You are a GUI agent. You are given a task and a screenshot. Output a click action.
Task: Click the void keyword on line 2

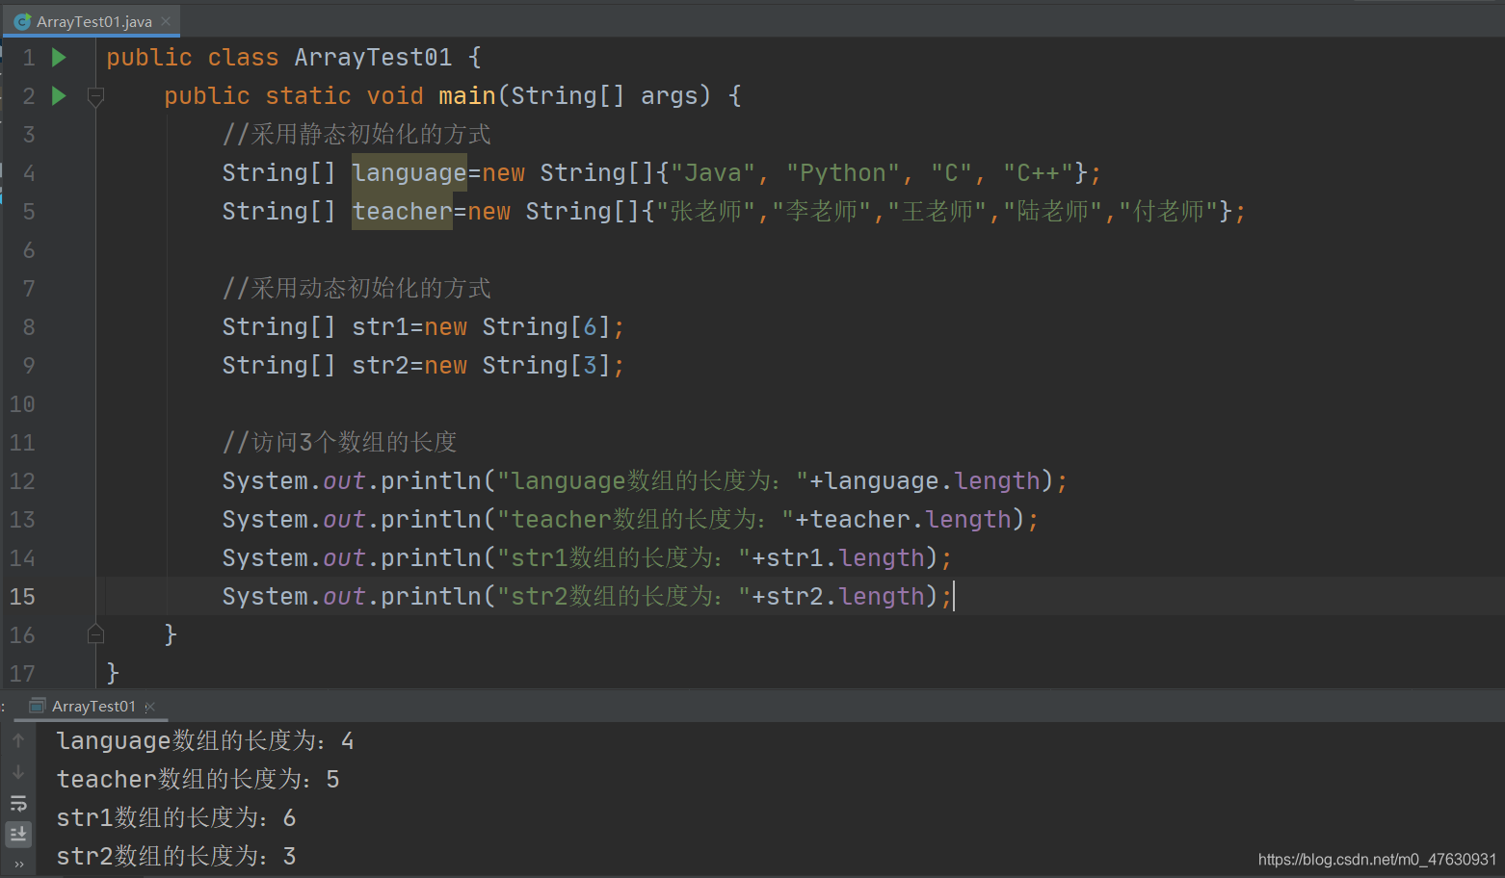(395, 96)
